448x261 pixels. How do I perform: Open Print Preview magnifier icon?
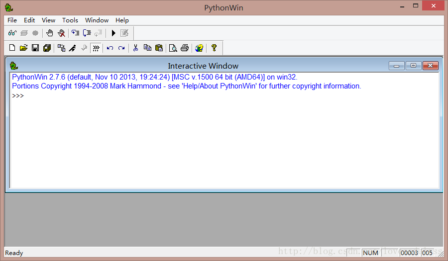point(173,48)
